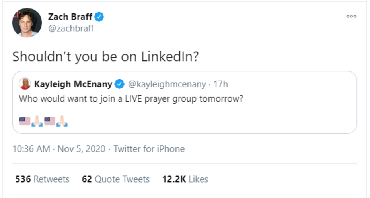Click the Twitter for iPhone source link
Viewport: 370px width, 198px height.
[149, 149]
